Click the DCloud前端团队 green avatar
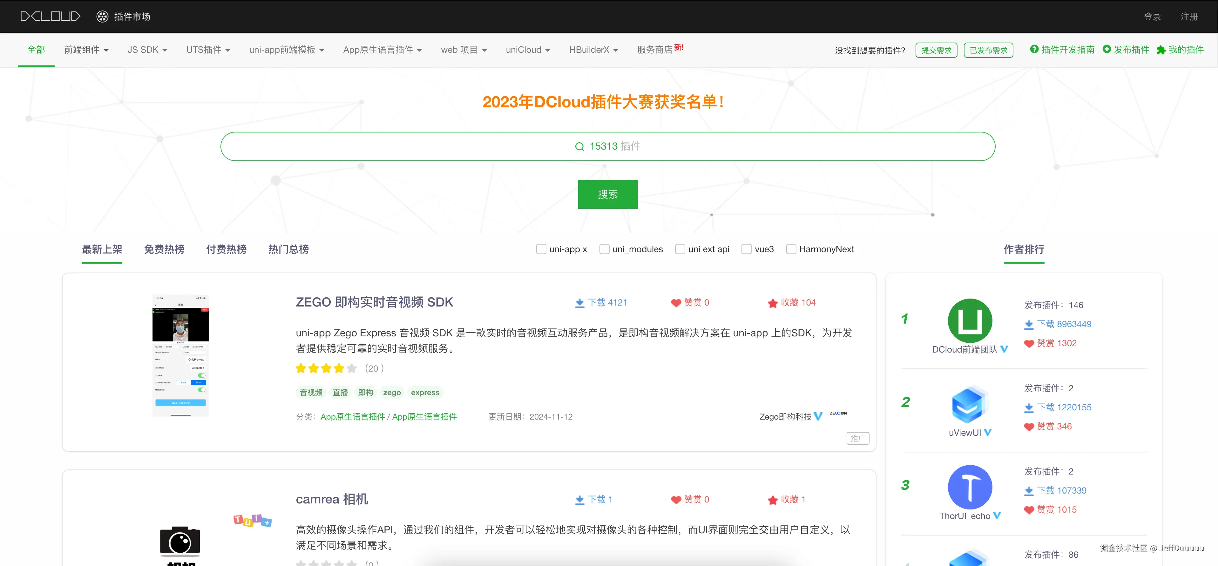This screenshot has width=1218, height=566. 970,320
